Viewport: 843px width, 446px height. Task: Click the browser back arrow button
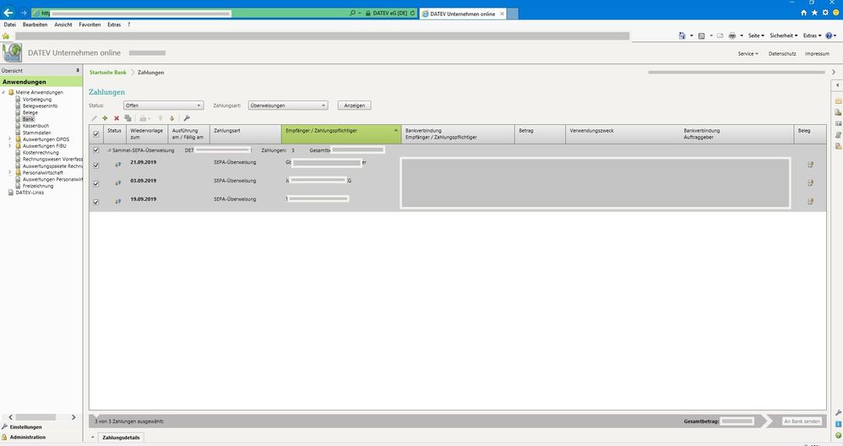(x=8, y=13)
